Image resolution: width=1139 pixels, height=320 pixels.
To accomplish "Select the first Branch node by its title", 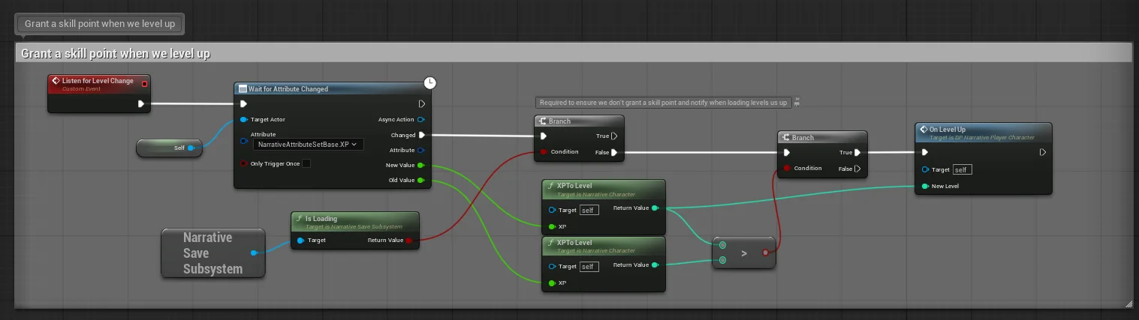I will (559, 121).
